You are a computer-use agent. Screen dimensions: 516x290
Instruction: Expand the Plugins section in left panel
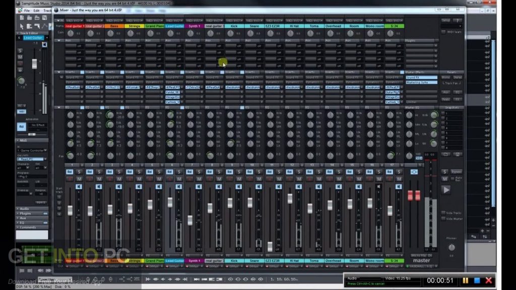click(x=32, y=213)
